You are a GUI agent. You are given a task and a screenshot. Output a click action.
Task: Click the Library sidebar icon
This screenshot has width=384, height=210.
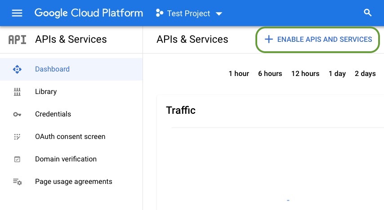point(17,92)
